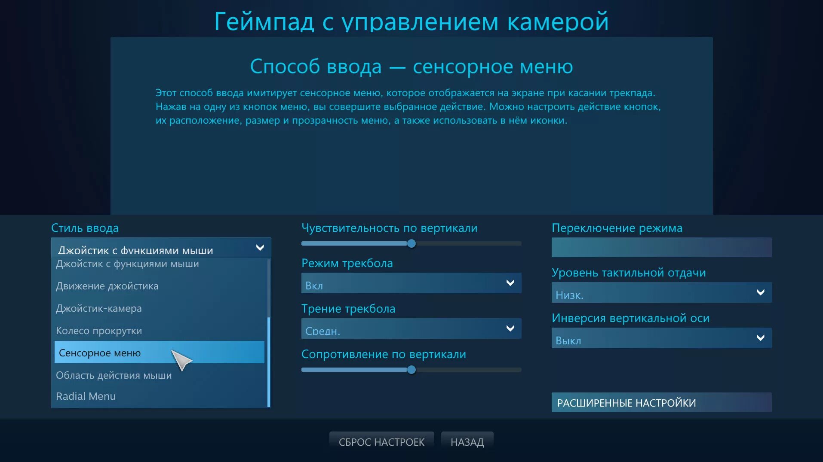Select "Джойстик с функциями мыши" entry
The height and width of the screenshot is (462, 823).
(x=127, y=264)
